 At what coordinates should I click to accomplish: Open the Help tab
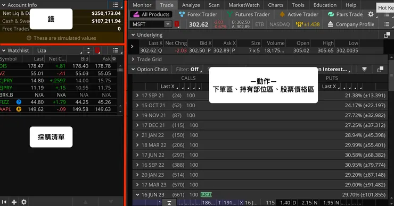click(351, 5)
